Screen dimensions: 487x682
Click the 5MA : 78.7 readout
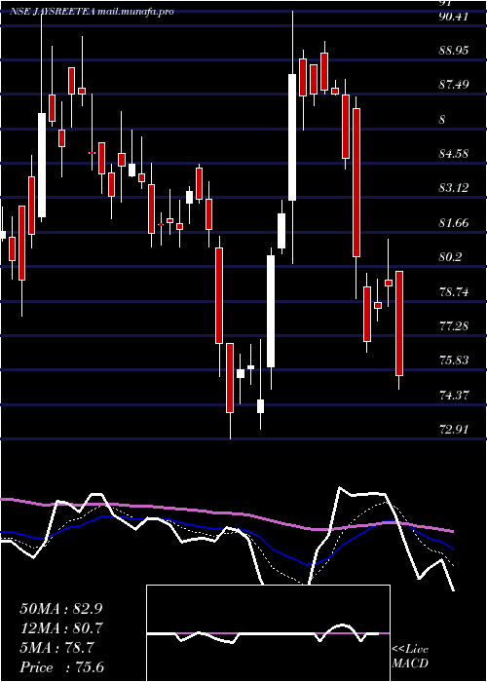coord(56,648)
